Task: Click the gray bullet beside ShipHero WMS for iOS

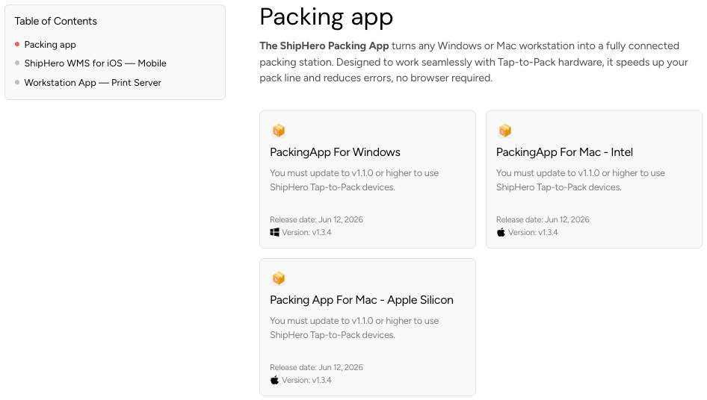Action: [17, 63]
